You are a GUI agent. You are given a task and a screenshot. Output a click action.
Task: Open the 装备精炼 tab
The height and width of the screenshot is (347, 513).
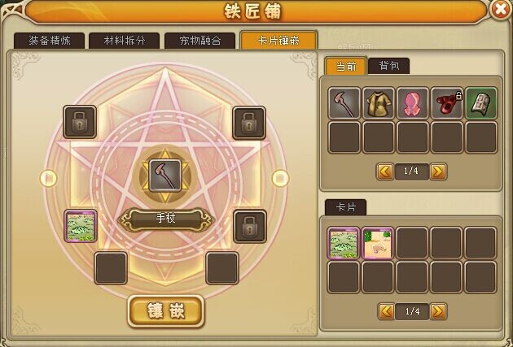(x=50, y=41)
